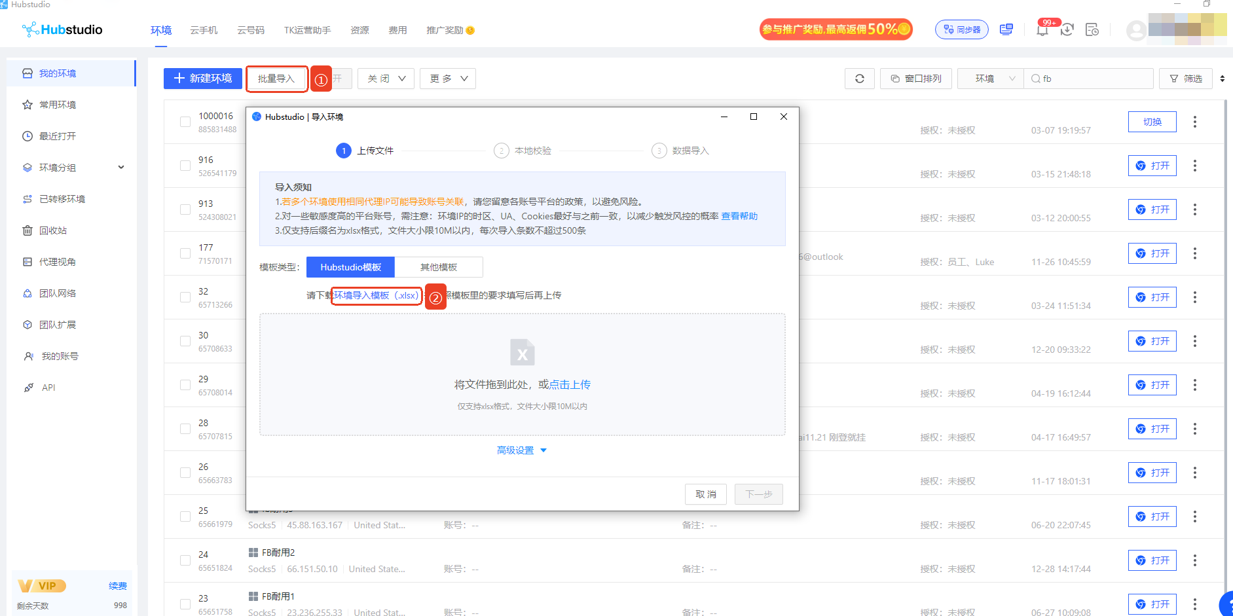Image resolution: width=1233 pixels, height=616 pixels.
Task: Go to the 云手机 top menu
Action: click(x=204, y=30)
